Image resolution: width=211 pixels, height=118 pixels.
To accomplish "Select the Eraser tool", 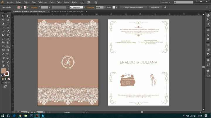I will pyautogui.click(x=8, y=35).
